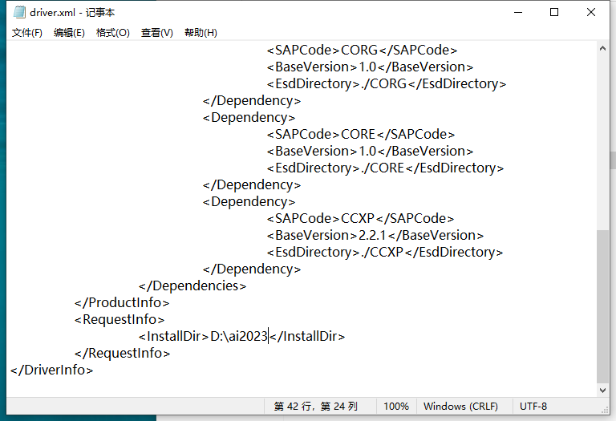Click the EsdDirectory ./CCXP line
616x421 pixels.
coord(385,252)
